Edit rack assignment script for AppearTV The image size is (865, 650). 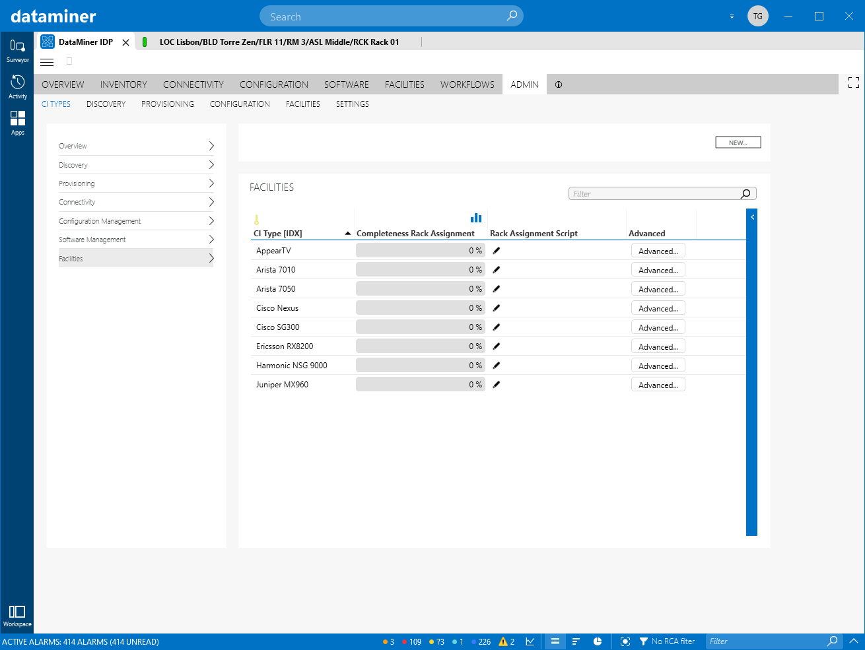pos(497,251)
